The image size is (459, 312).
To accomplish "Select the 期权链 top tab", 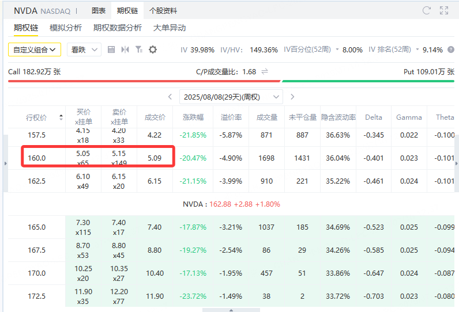I will click(127, 11).
